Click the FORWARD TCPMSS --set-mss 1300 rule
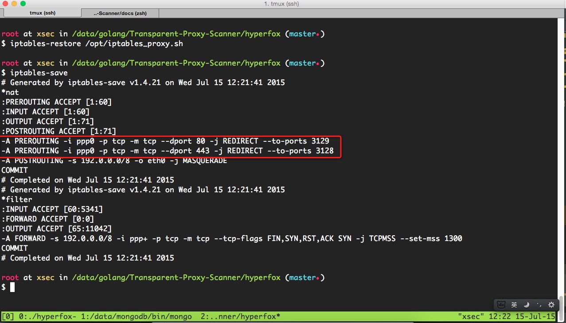566x323 pixels. click(x=232, y=238)
